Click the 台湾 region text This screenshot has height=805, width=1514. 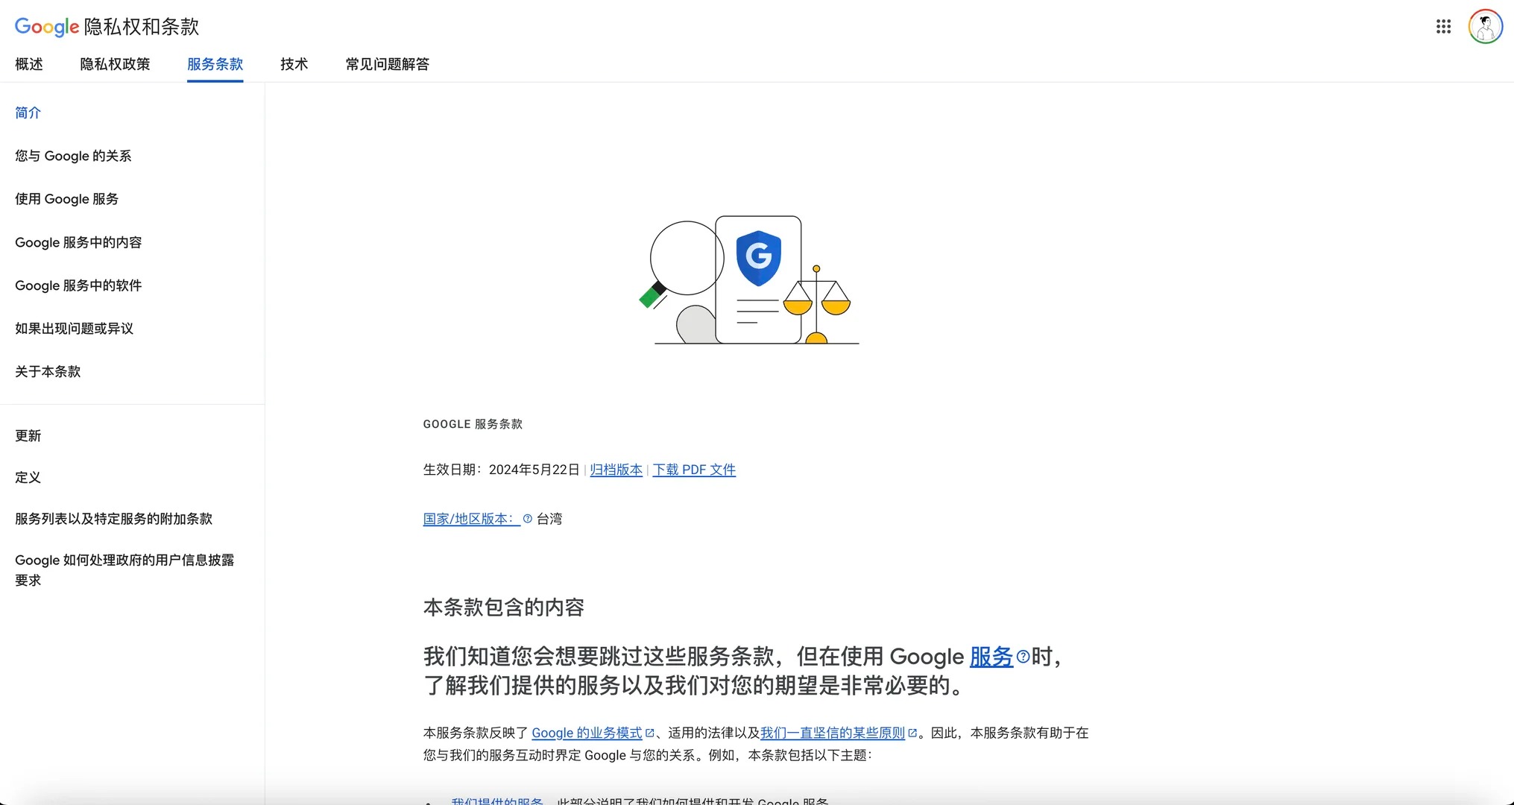(x=549, y=519)
